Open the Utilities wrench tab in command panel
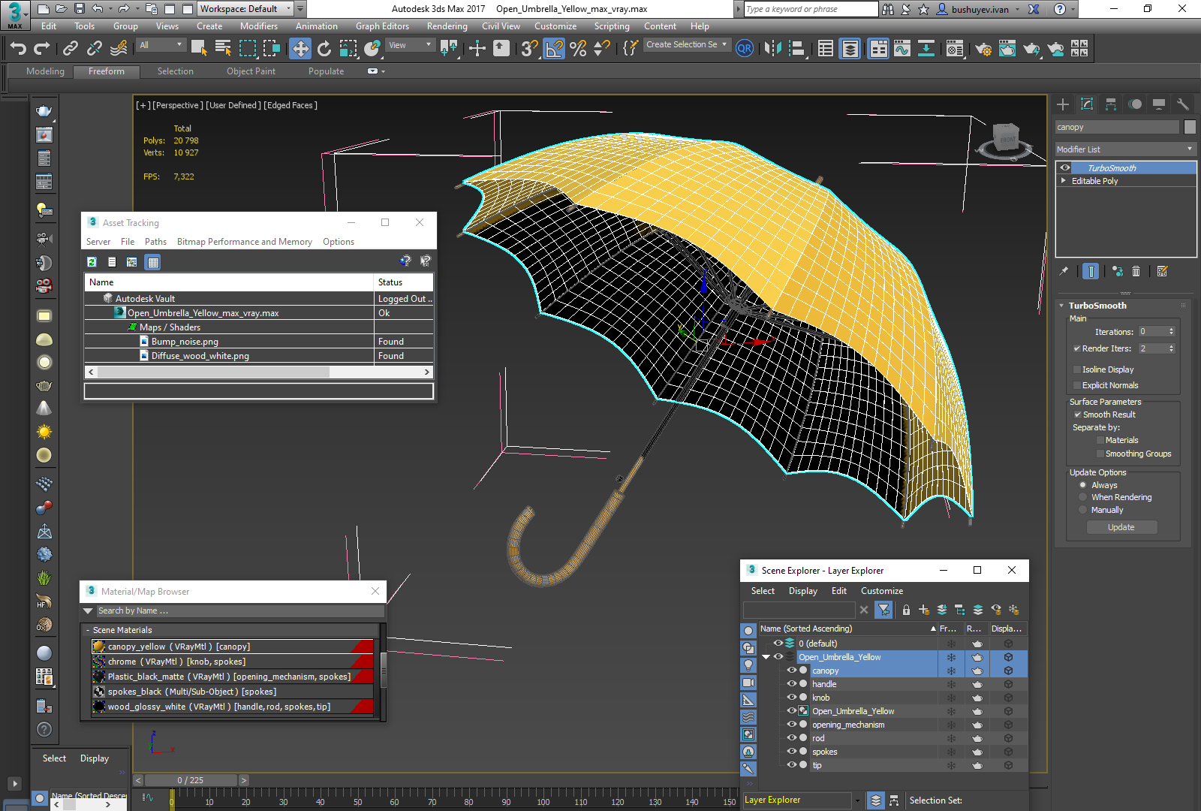The width and height of the screenshot is (1201, 811). 1183,104
